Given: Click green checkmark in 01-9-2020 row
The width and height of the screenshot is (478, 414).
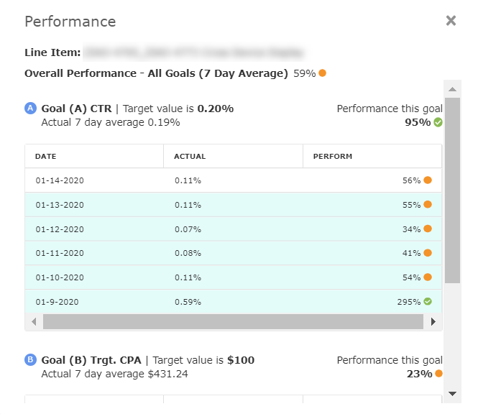Looking at the screenshot, I should point(428,301).
